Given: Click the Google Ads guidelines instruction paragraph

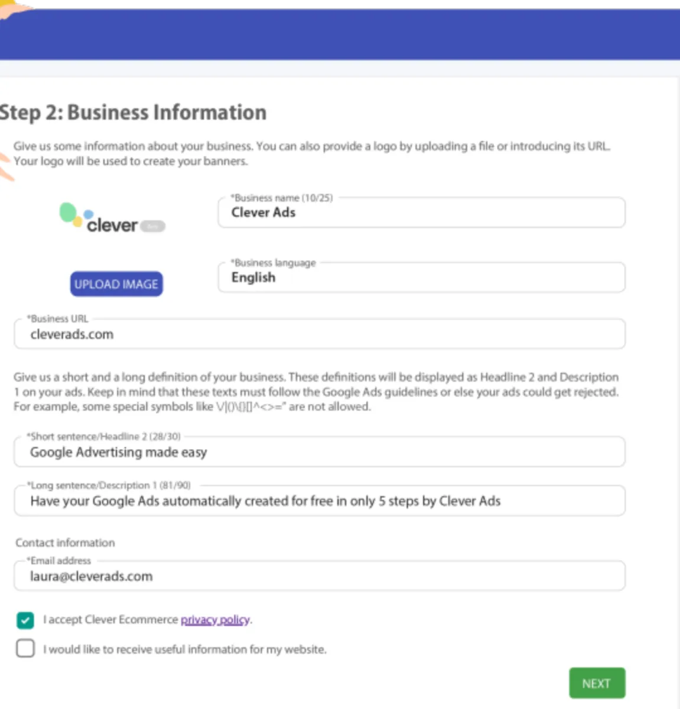Looking at the screenshot, I should (316, 392).
